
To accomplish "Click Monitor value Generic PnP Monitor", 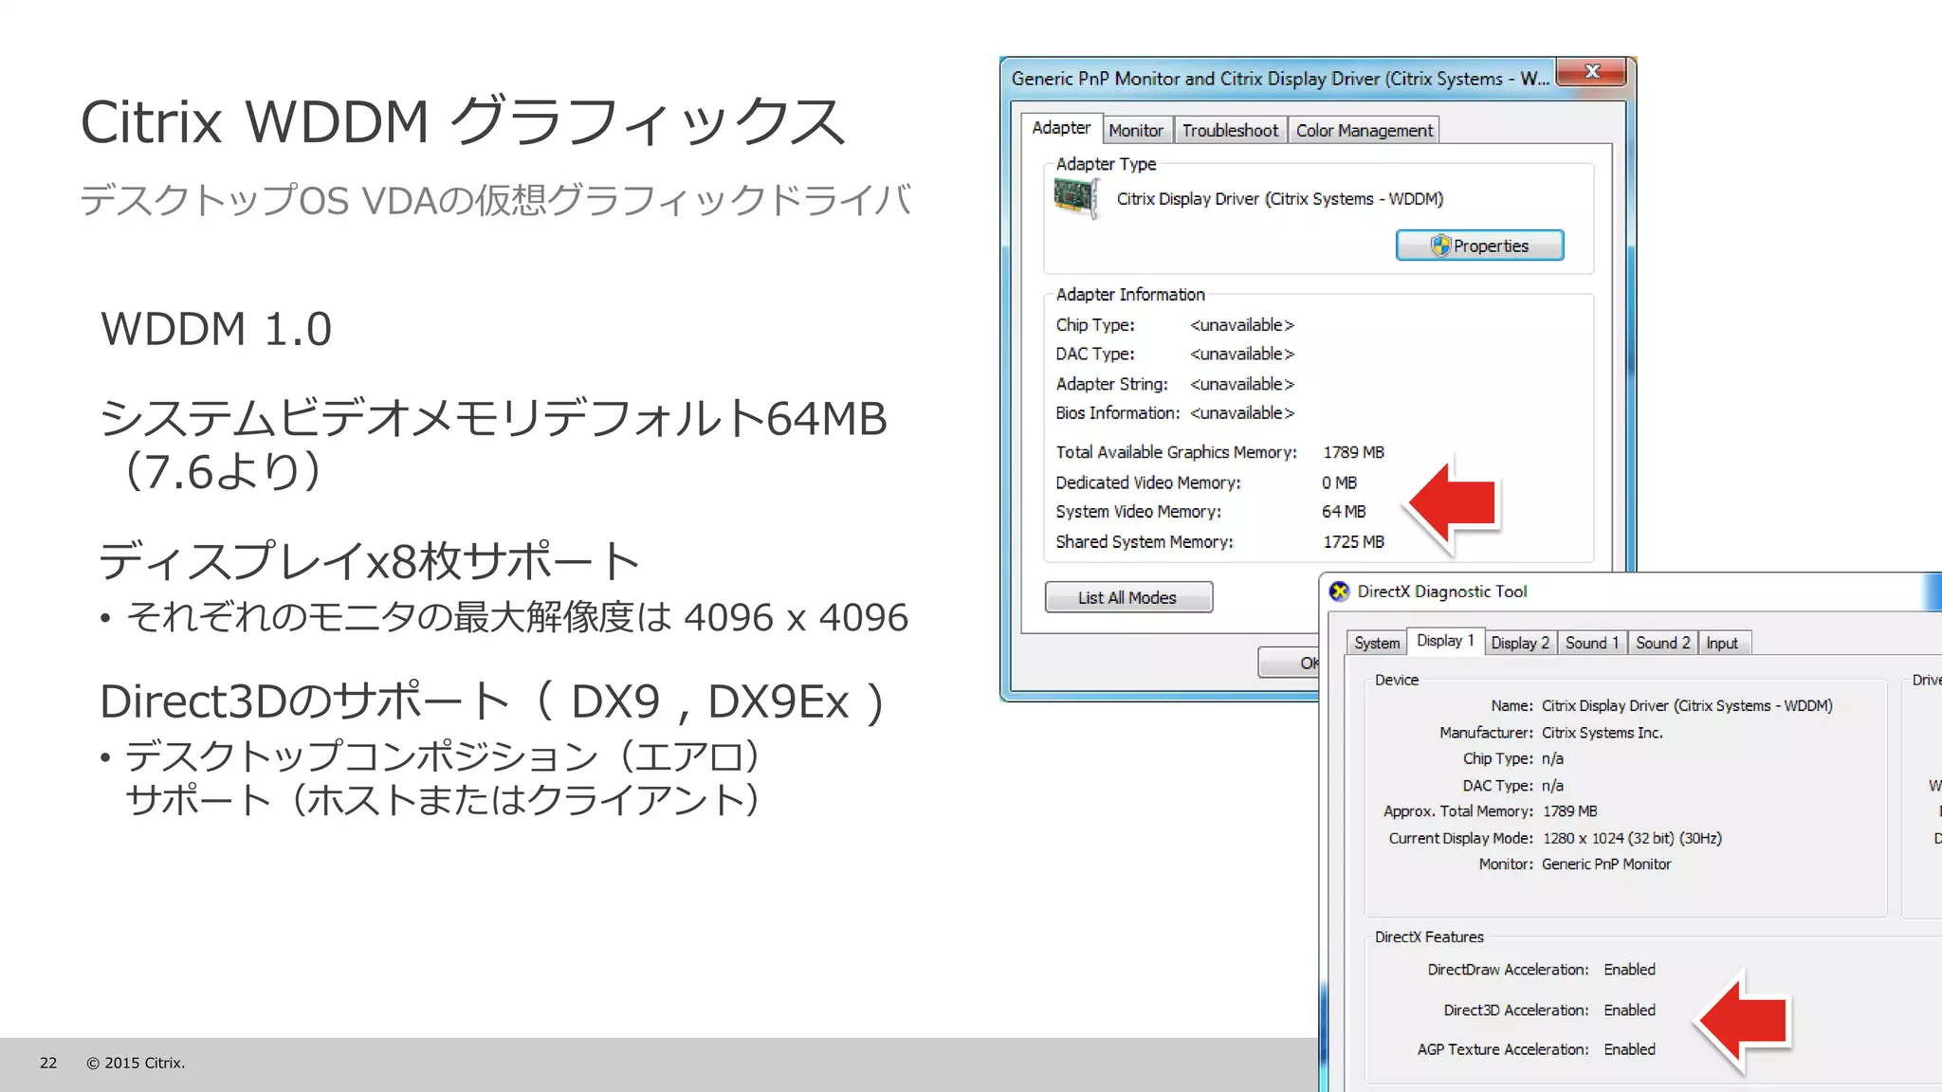I will (1606, 864).
